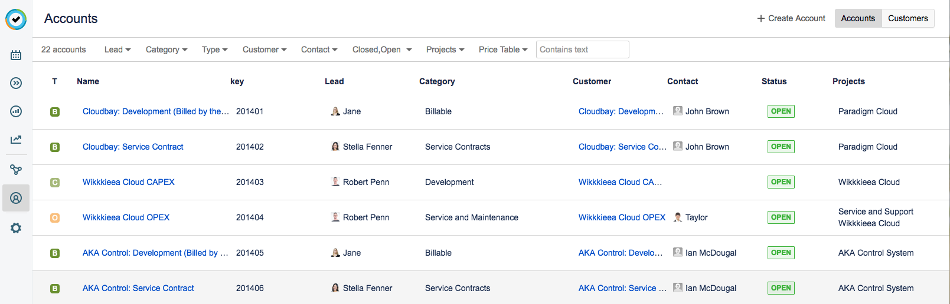
Task: Click the Contains text search field
Action: coord(582,49)
